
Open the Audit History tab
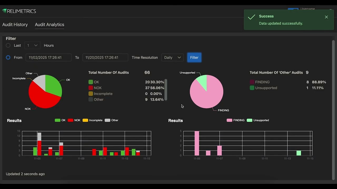click(x=15, y=24)
